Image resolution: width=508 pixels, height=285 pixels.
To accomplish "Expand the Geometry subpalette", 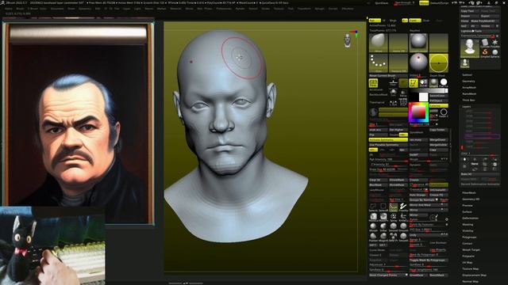I will coord(468,81).
